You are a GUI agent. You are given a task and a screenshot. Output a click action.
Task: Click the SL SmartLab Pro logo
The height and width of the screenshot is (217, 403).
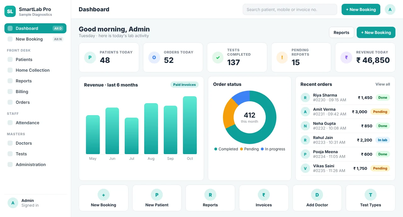(x=10, y=11)
